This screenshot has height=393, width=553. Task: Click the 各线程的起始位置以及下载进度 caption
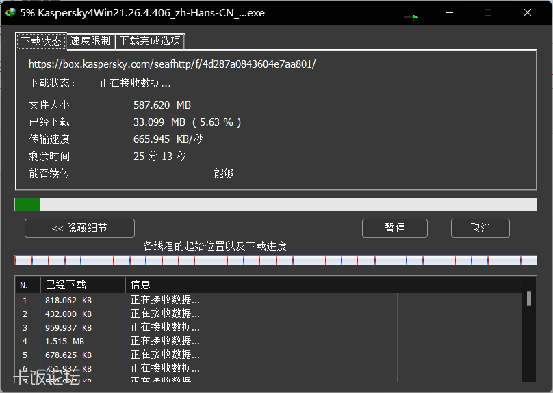(x=215, y=247)
